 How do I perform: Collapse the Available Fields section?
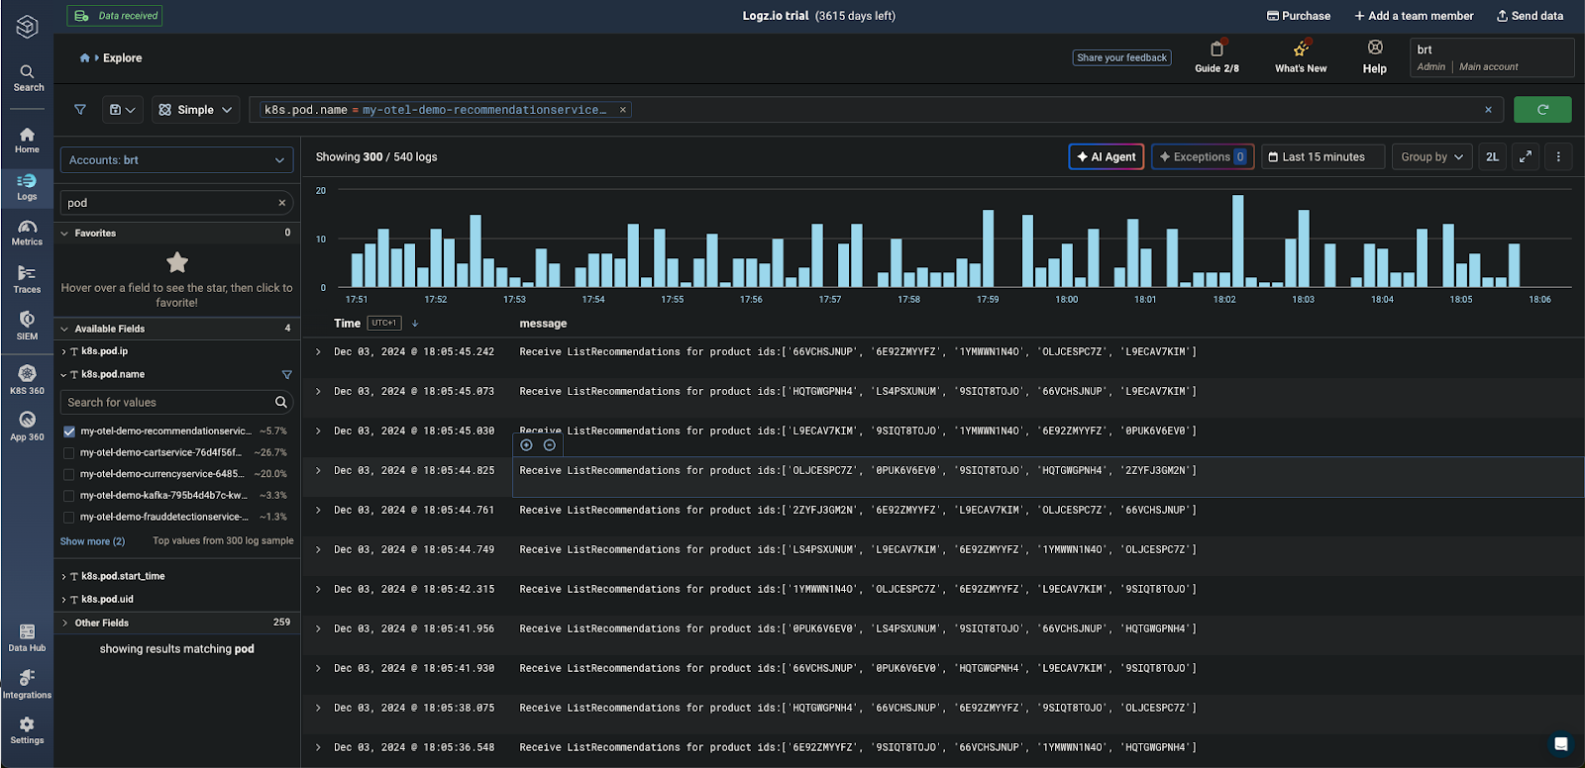click(x=64, y=329)
